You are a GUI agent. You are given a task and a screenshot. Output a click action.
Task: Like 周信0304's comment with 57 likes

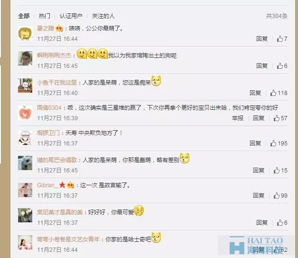pyautogui.click(x=280, y=118)
